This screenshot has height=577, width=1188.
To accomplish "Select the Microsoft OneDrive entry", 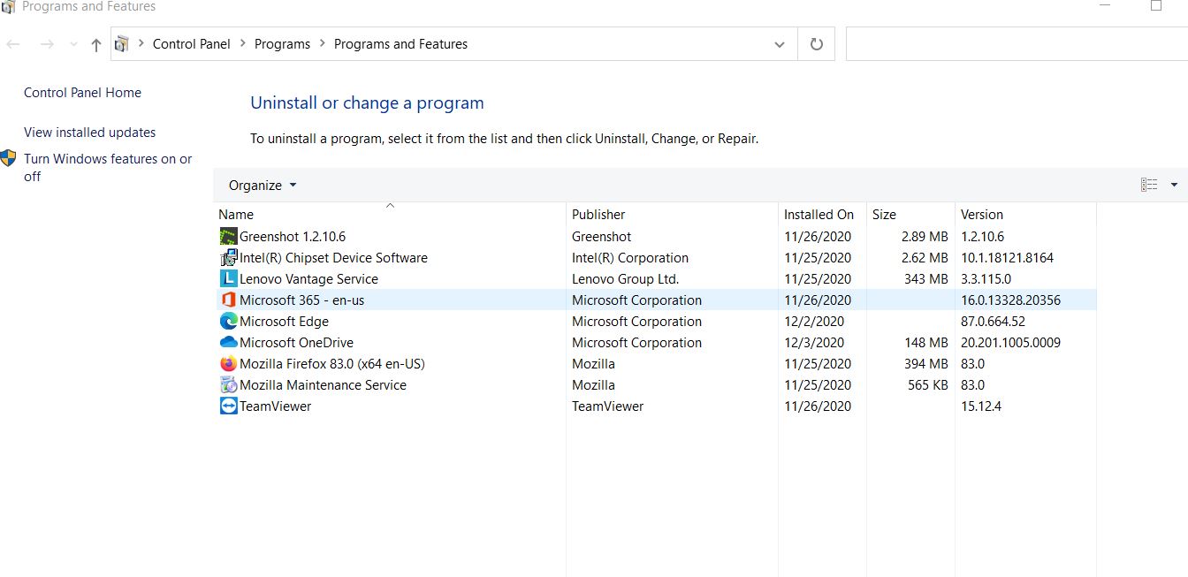I will tap(655, 343).
